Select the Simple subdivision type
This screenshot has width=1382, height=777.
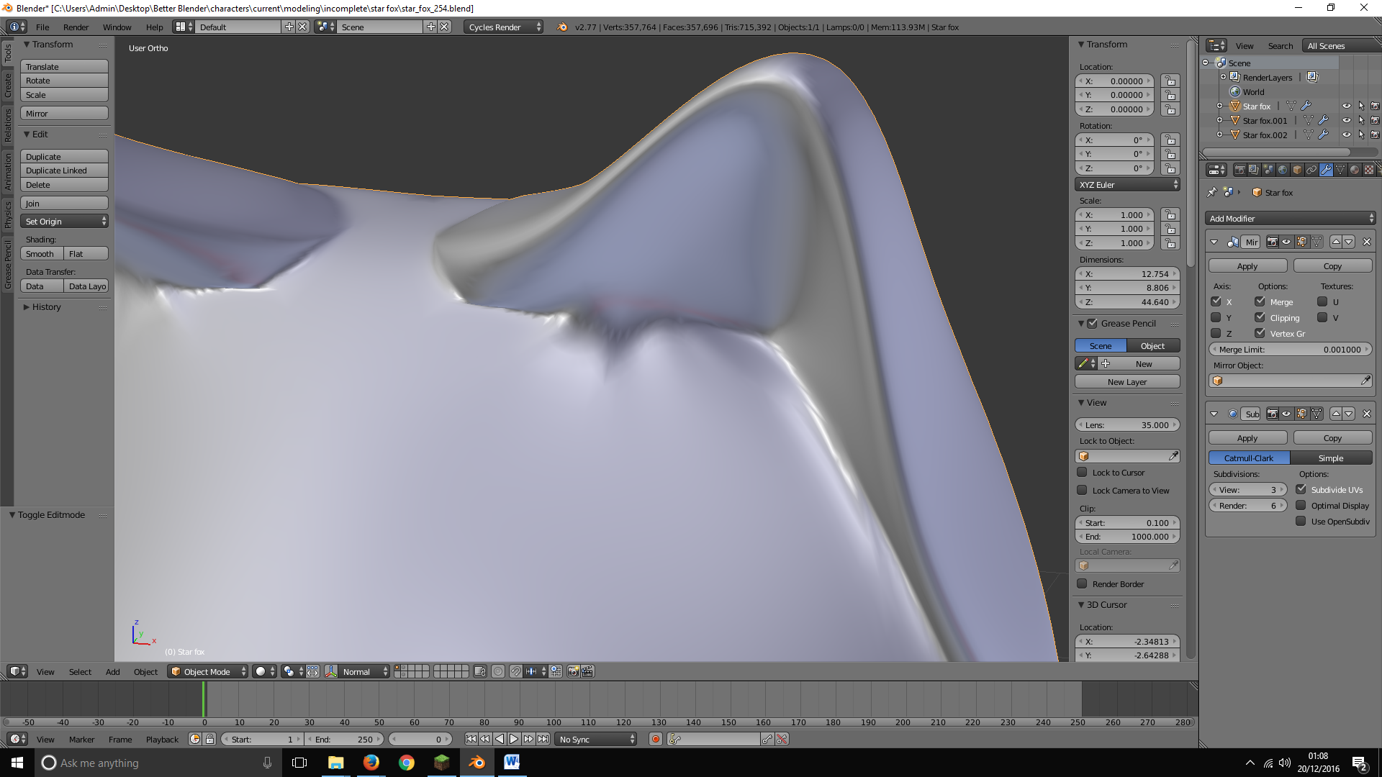click(1332, 458)
